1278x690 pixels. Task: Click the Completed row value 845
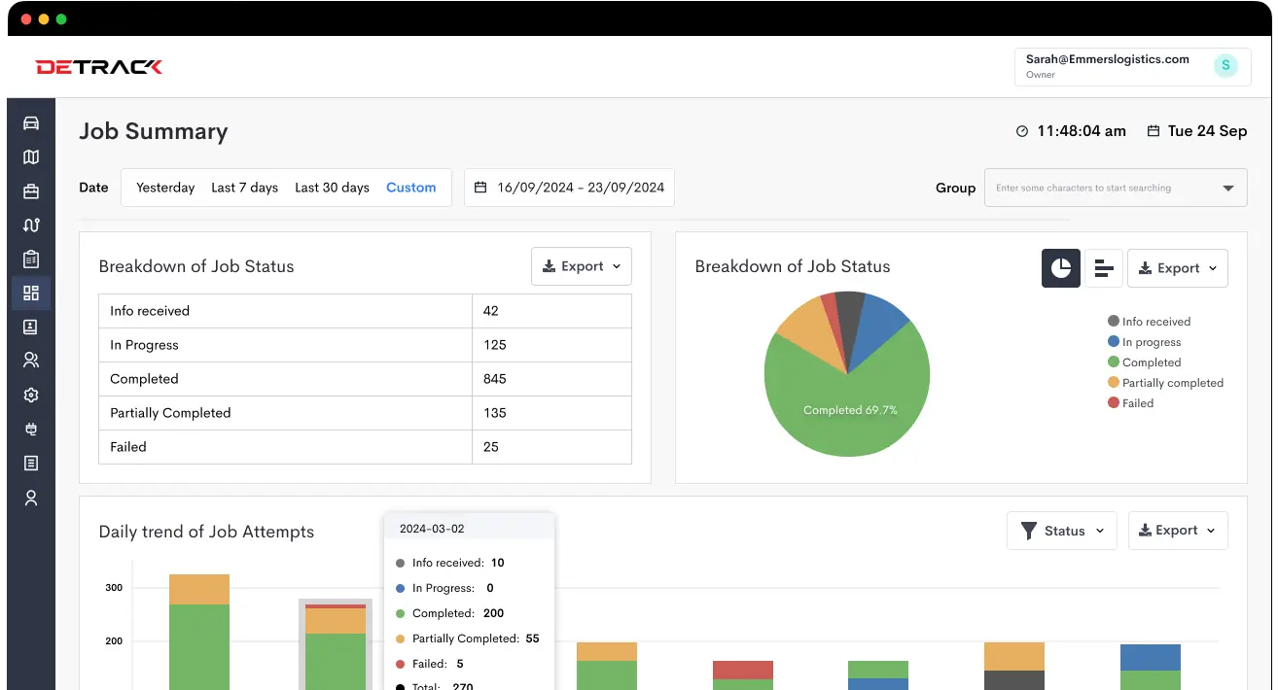point(494,379)
